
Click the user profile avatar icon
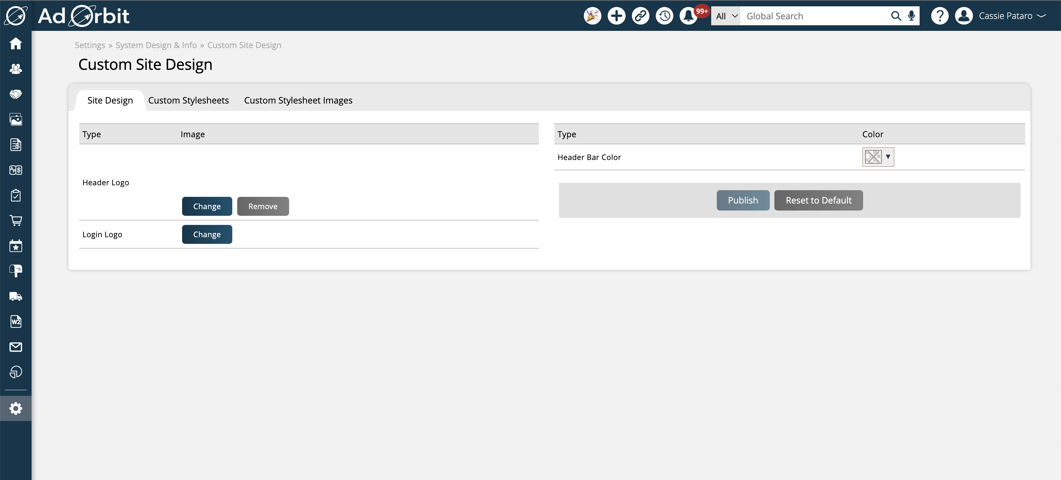pos(964,16)
